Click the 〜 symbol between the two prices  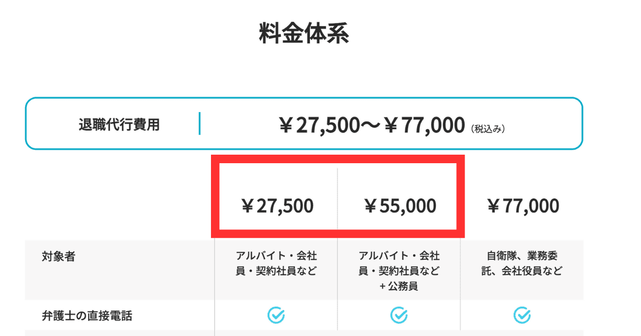pos(372,126)
